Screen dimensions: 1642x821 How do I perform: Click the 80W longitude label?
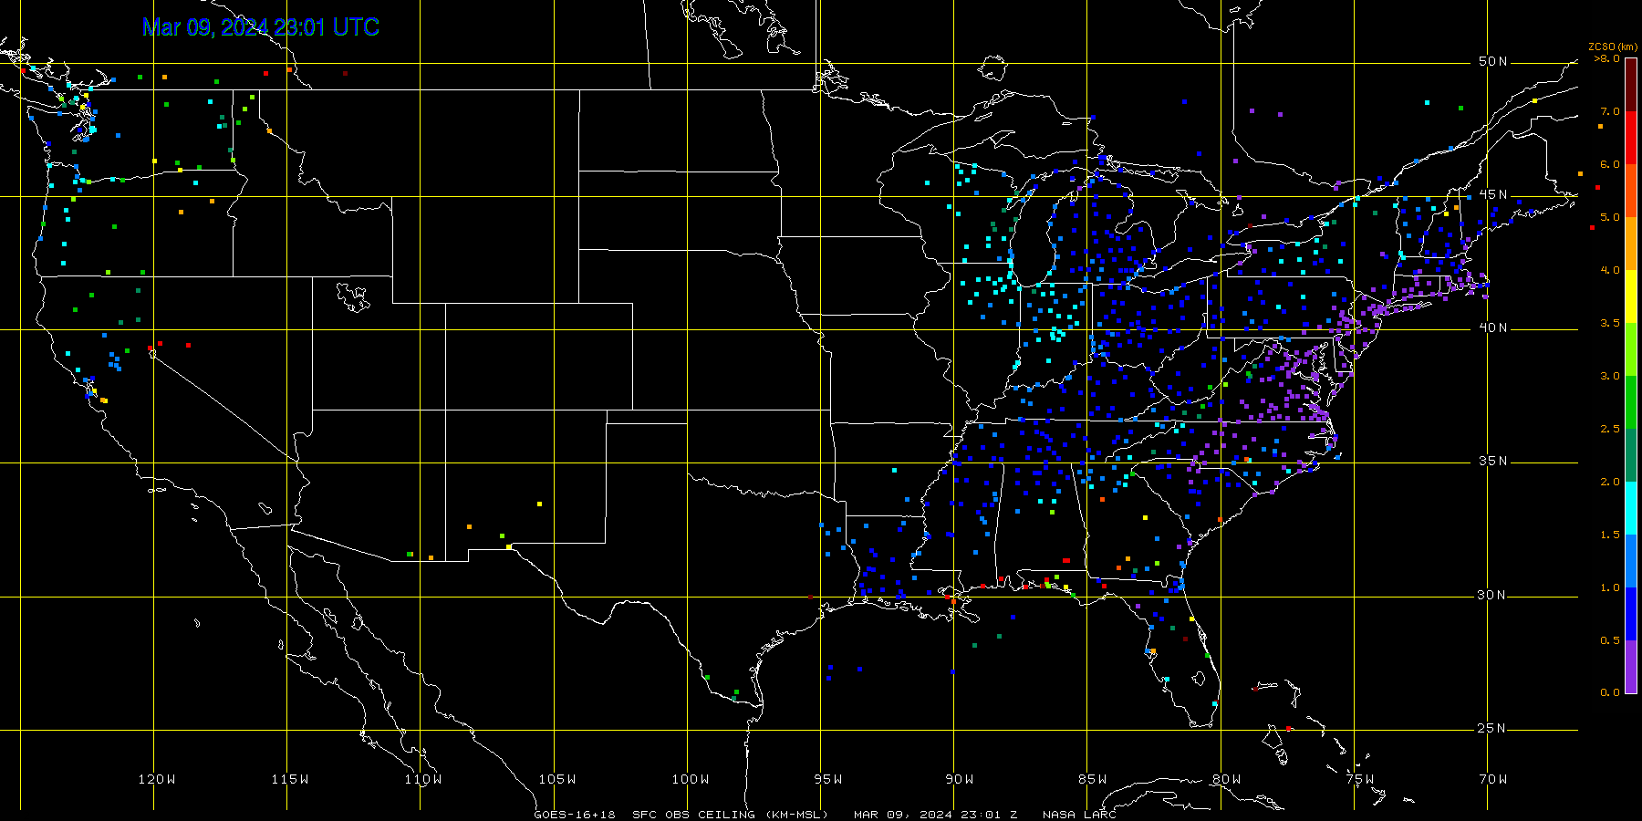(1227, 780)
